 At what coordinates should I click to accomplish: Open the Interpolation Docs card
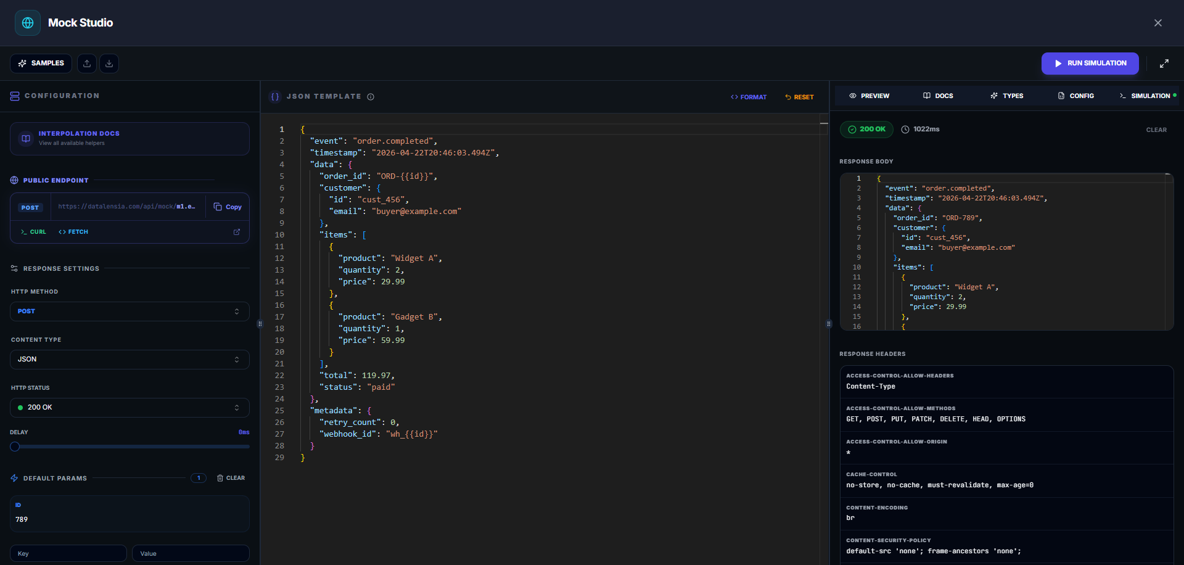click(x=129, y=138)
